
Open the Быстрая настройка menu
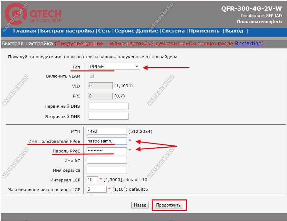[x=67, y=31]
